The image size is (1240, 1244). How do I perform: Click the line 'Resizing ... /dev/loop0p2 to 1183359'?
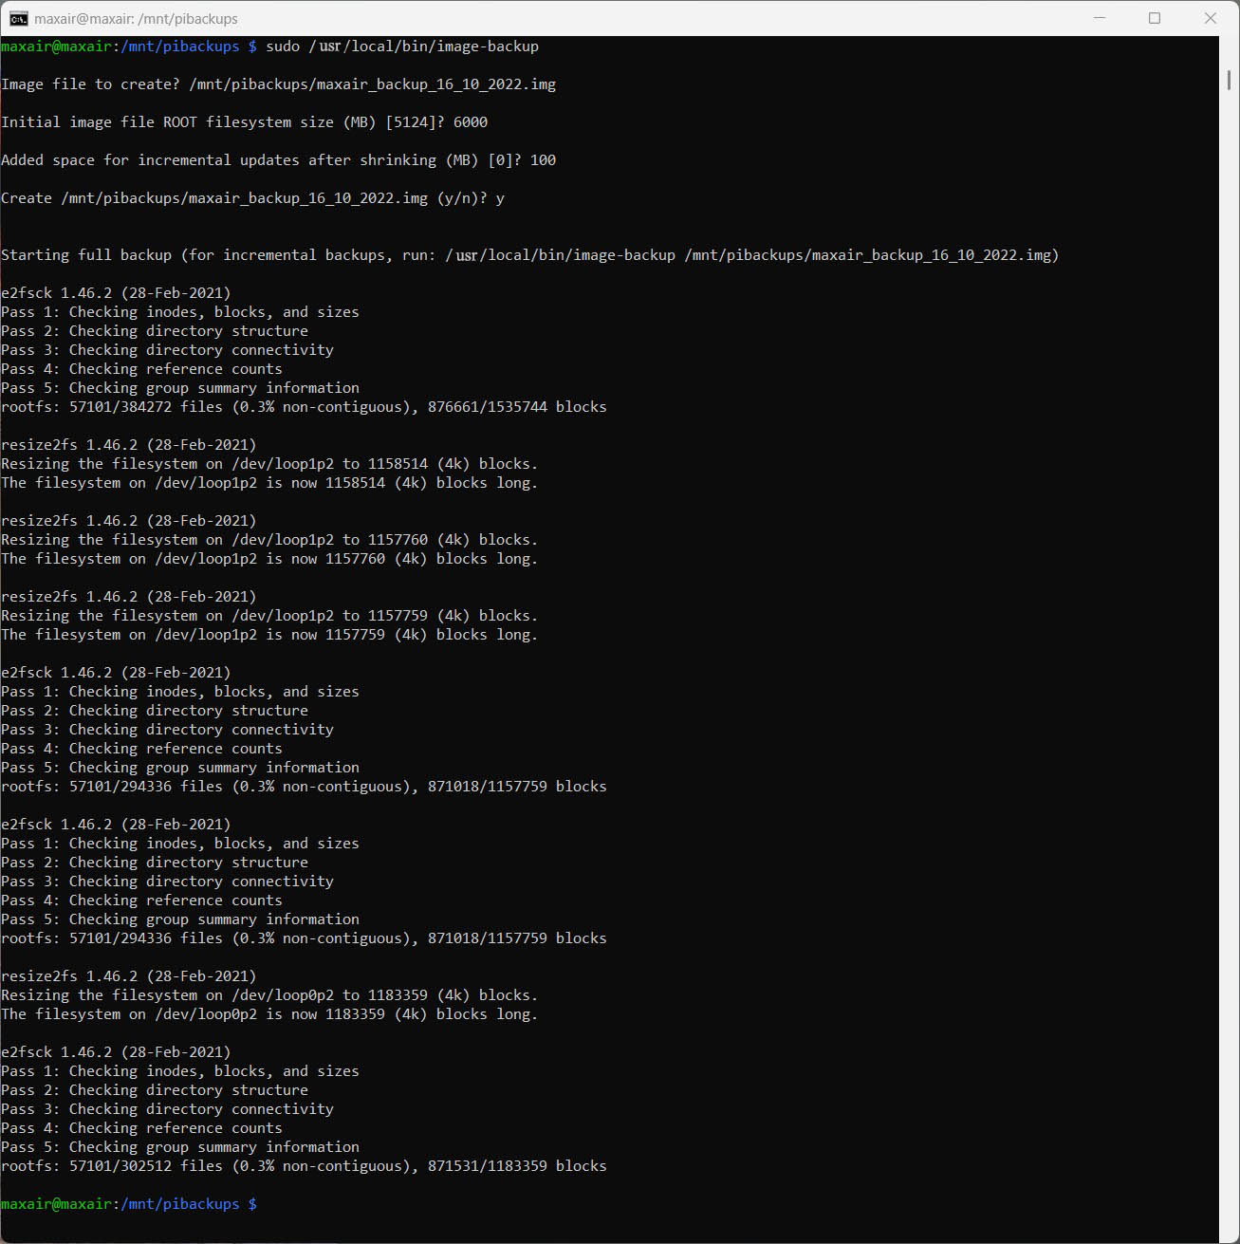pyautogui.click(x=269, y=995)
